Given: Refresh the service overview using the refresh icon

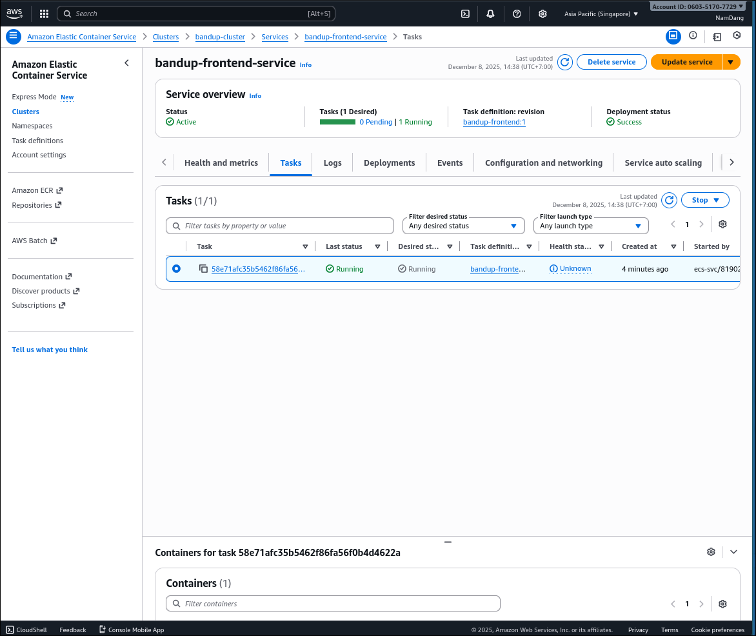Looking at the screenshot, I should [564, 62].
